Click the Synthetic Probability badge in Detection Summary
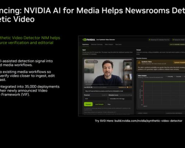Screen dimensions: 185x148 (179, 62)
